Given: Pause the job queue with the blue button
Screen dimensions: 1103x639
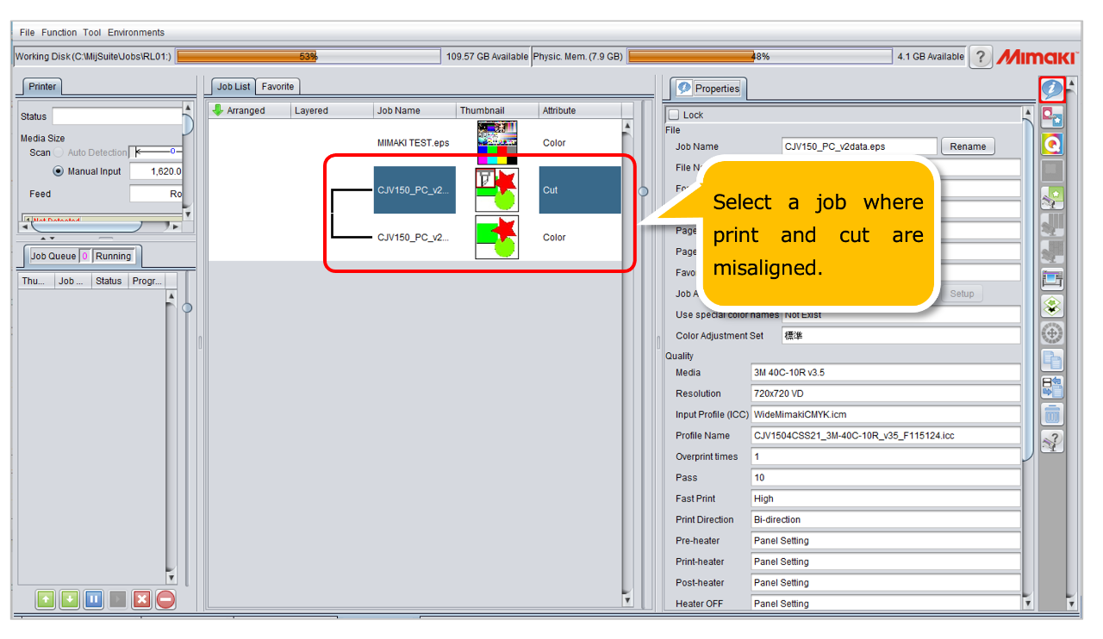Looking at the screenshot, I should click(94, 599).
